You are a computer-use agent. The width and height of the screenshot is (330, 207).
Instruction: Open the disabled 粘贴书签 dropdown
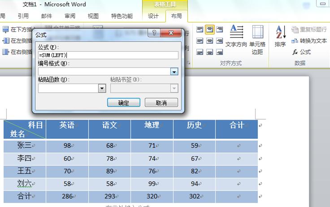[x=174, y=88]
